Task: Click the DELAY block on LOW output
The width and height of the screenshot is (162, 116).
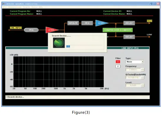Action: click(129, 37)
